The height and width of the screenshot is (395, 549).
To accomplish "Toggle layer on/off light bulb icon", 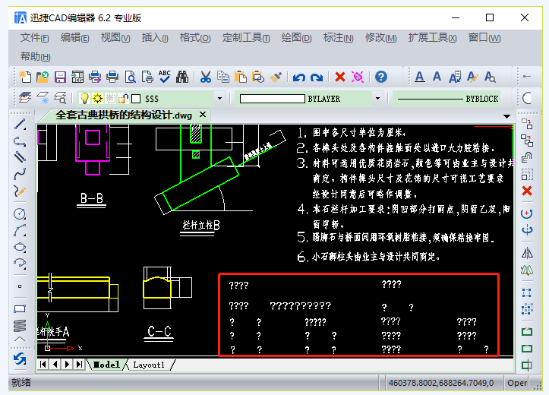I will (85, 99).
